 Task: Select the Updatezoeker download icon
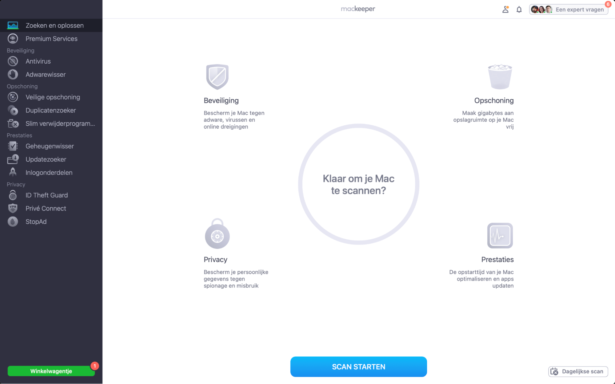pos(13,159)
